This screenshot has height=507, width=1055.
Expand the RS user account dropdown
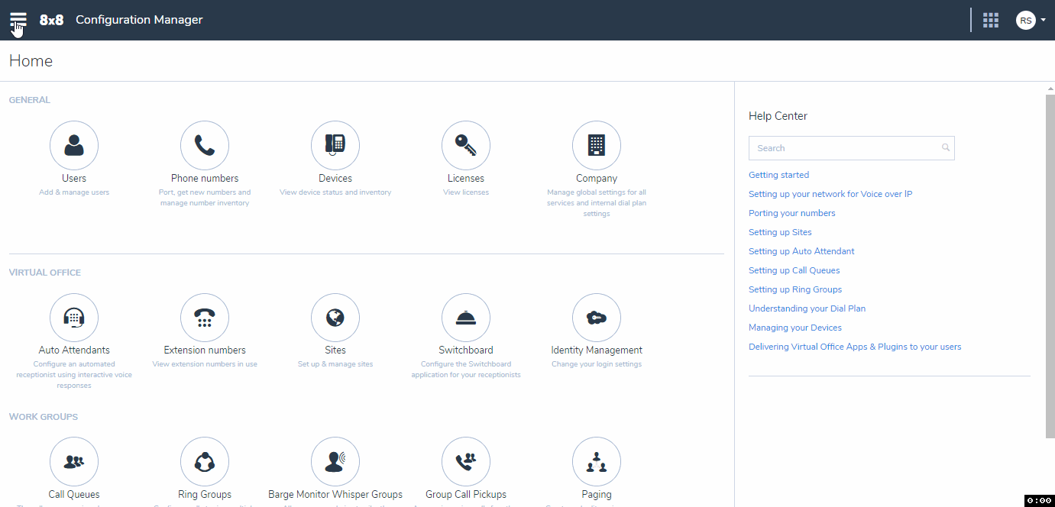click(x=1031, y=21)
